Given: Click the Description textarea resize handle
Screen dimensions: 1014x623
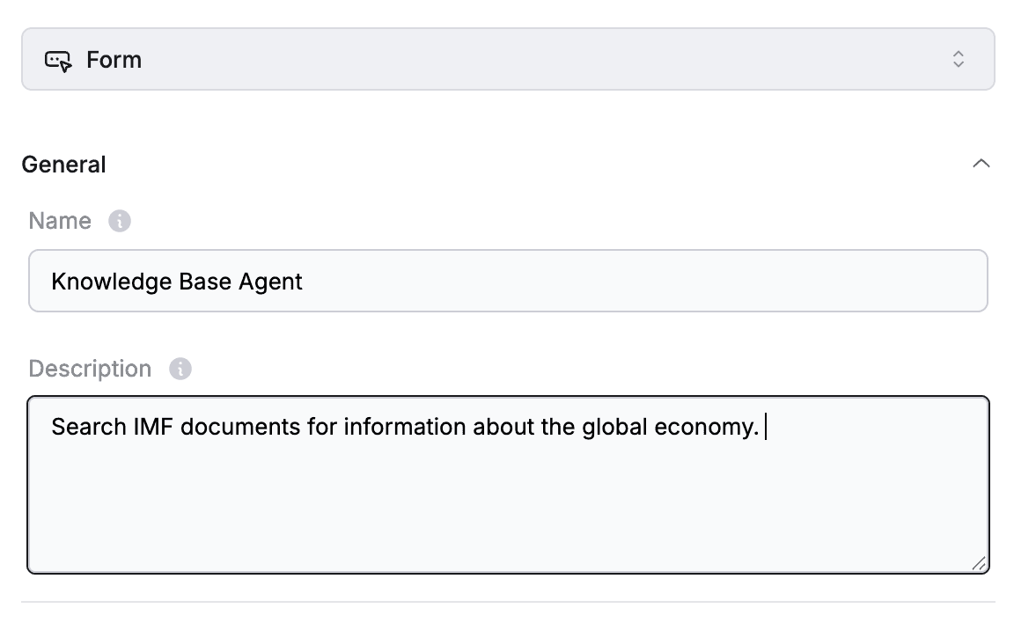Looking at the screenshot, I should coord(979,563).
